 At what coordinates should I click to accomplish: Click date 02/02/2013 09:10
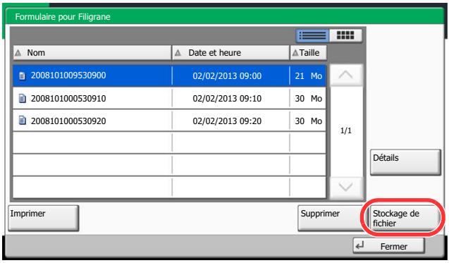click(227, 99)
